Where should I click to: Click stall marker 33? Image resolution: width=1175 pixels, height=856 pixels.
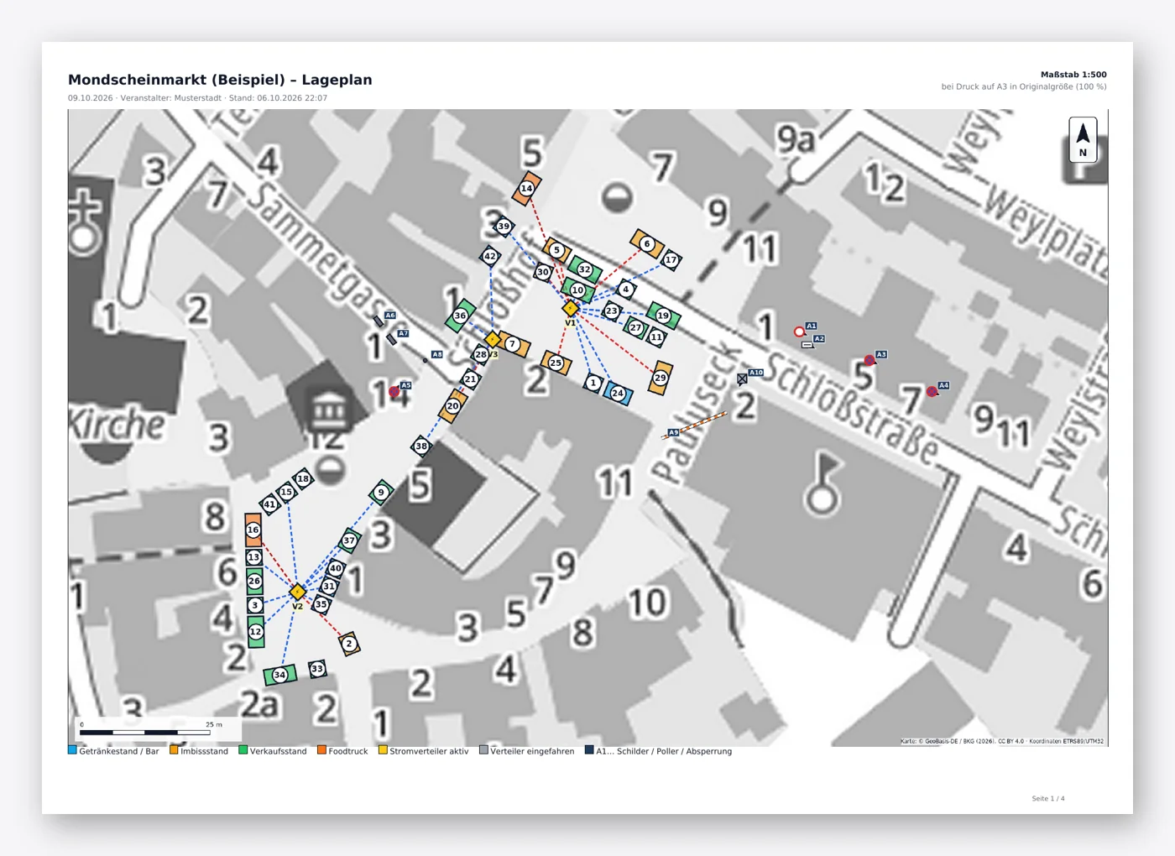pos(316,669)
